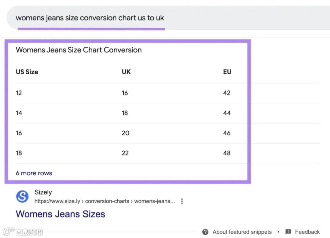Image resolution: width=330 pixels, height=238 pixels.
Task: Click the US size 14 cell
Action: point(19,113)
